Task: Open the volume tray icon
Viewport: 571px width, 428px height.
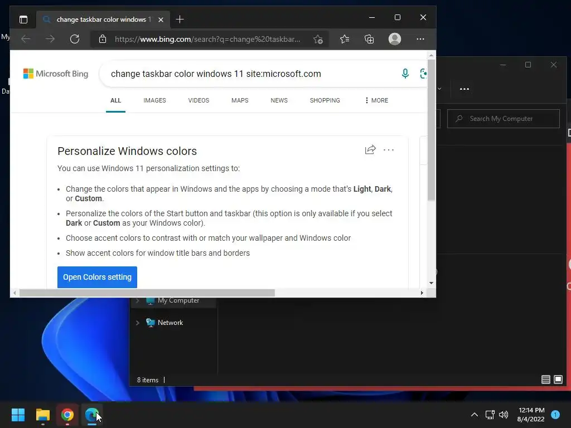Action: click(504, 415)
